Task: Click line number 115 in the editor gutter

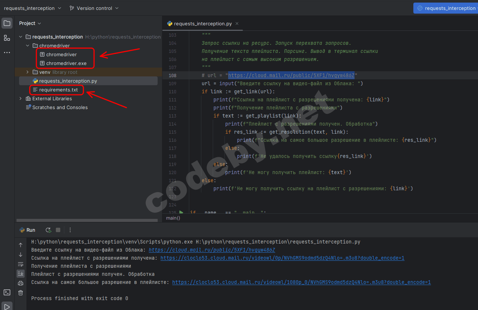Action: (172, 132)
